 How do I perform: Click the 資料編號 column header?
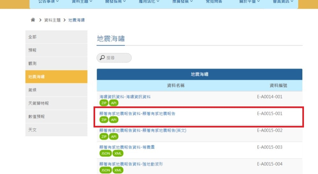(278, 85)
